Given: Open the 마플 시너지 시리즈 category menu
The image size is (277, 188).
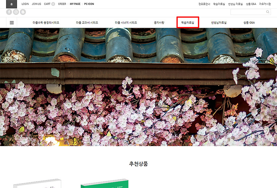Looking at the screenshot, I should [x=126, y=23].
